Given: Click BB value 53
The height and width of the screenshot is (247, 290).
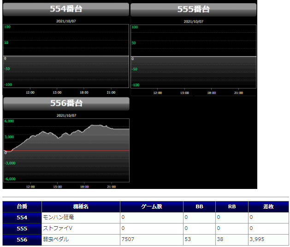Looking at the screenshot, I should [188, 239].
